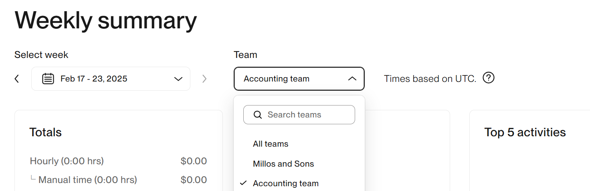Go to the previous week arrow
Viewport: 590px width, 191px height.
tap(17, 79)
